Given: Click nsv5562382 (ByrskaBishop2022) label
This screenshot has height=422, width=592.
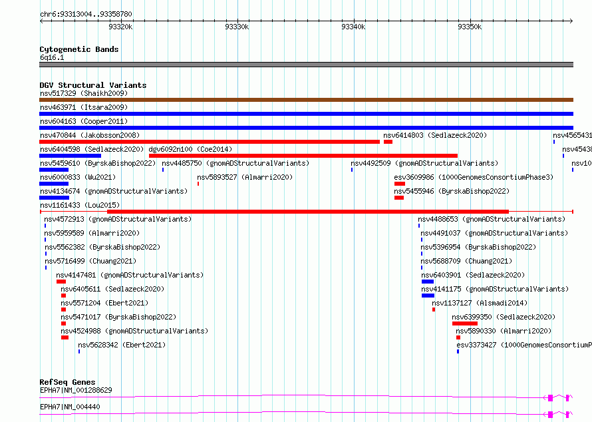Looking at the screenshot, I should click(x=102, y=247).
